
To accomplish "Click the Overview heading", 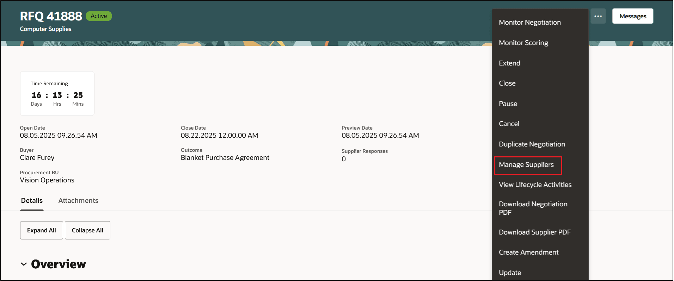I will pos(59,264).
